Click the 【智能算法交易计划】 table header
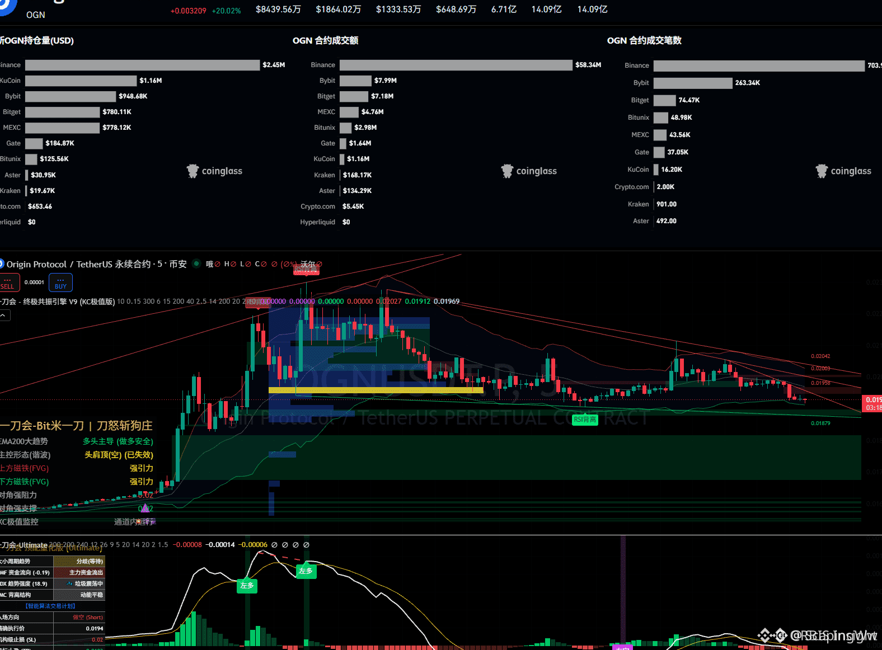The width and height of the screenshot is (882, 650). coord(50,606)
